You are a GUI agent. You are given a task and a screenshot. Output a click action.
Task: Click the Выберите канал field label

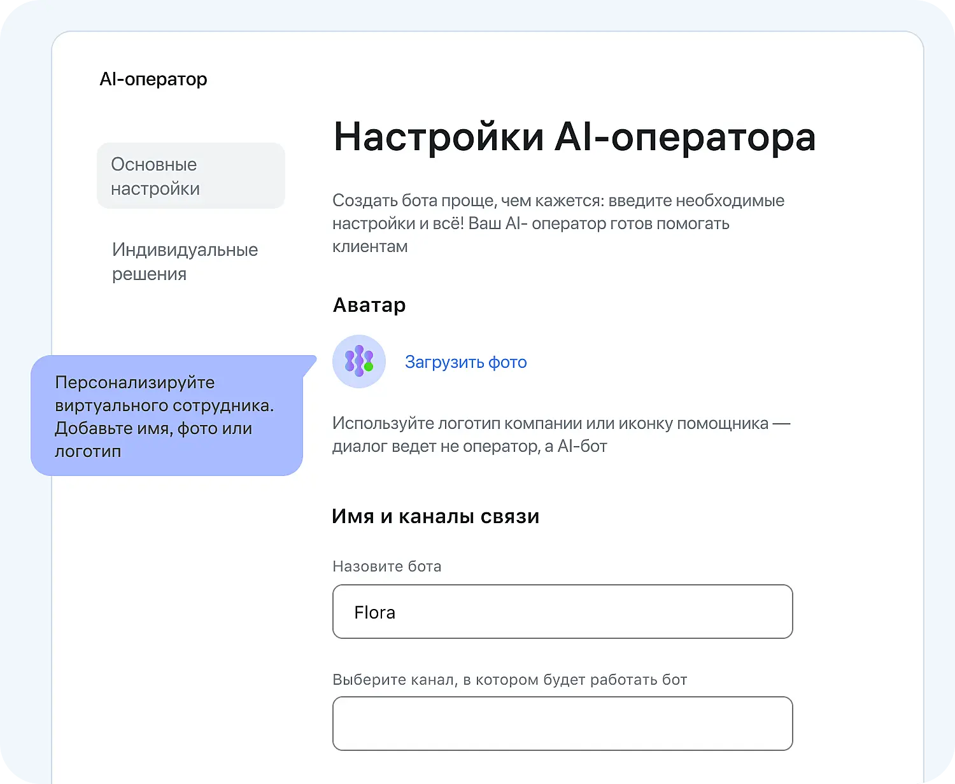509,680
